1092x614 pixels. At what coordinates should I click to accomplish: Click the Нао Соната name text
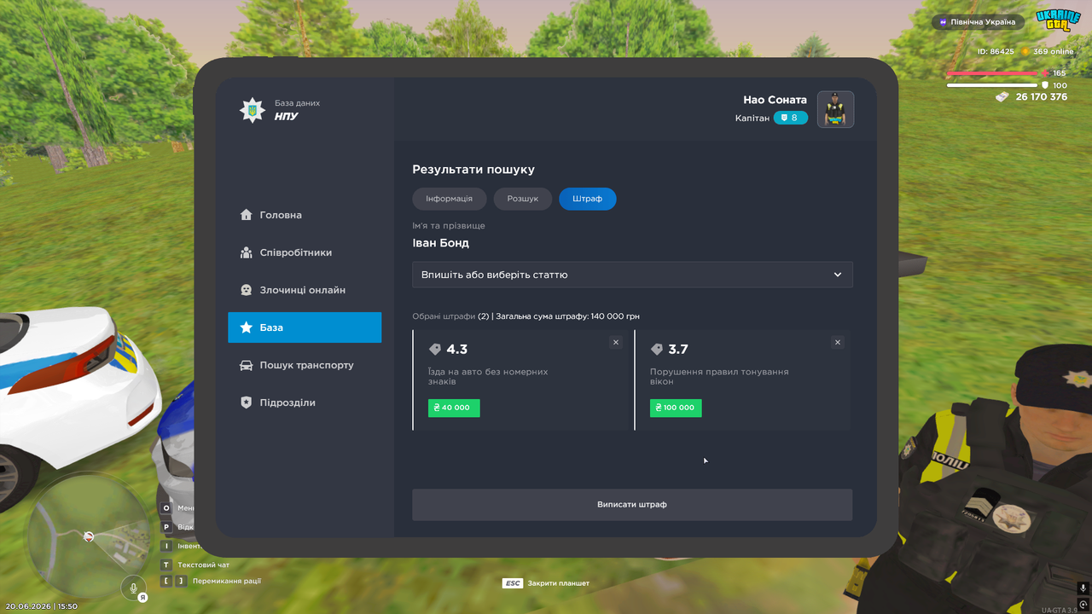[x=775, y=100]
